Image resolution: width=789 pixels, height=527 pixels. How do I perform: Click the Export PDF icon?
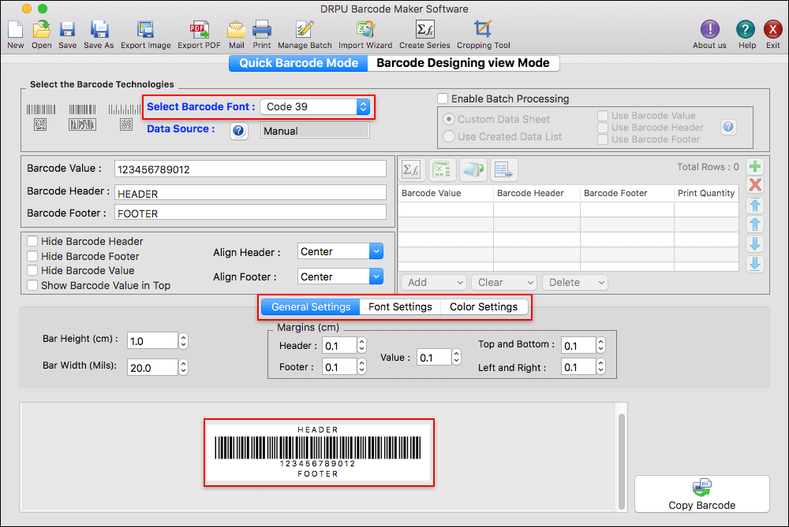click(200, 30)
